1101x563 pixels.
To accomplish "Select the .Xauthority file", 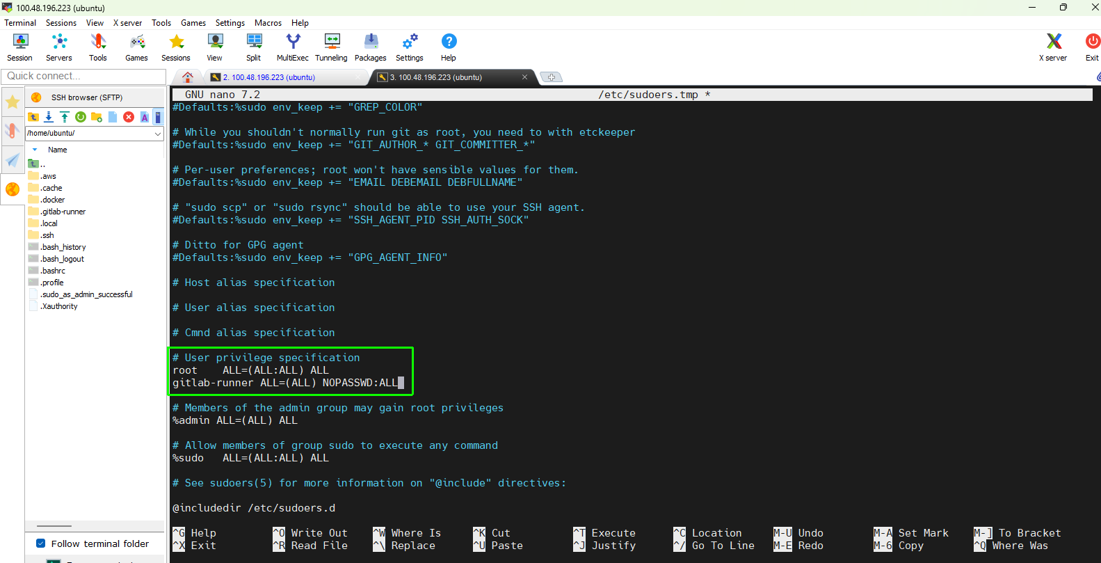I will pyautogui.click(x=59, y=306).
